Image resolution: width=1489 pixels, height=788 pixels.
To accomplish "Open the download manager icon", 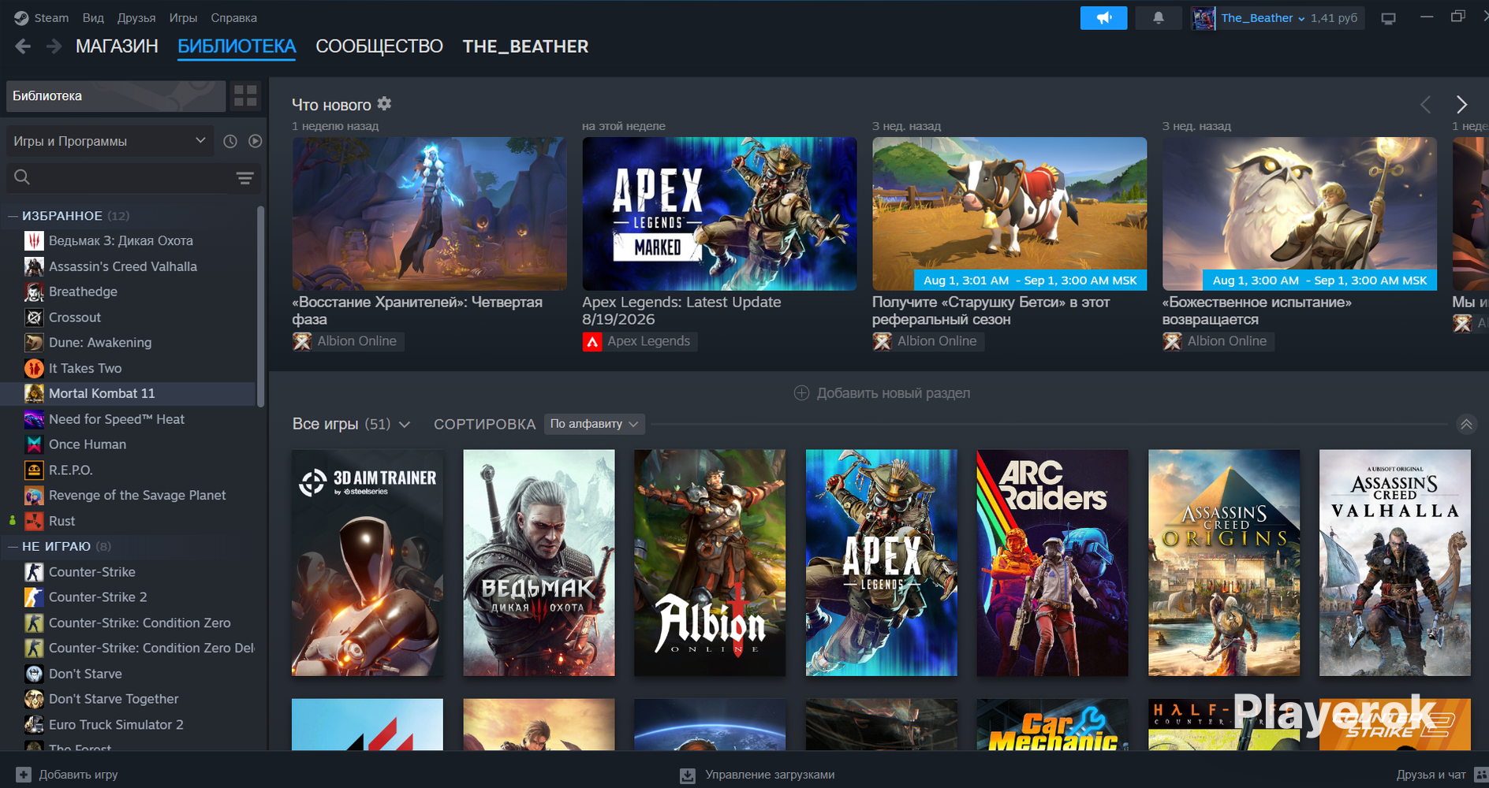I will 688,775.
